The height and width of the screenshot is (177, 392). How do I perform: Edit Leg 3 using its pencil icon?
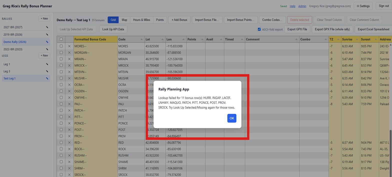click(x=47, y=72)
